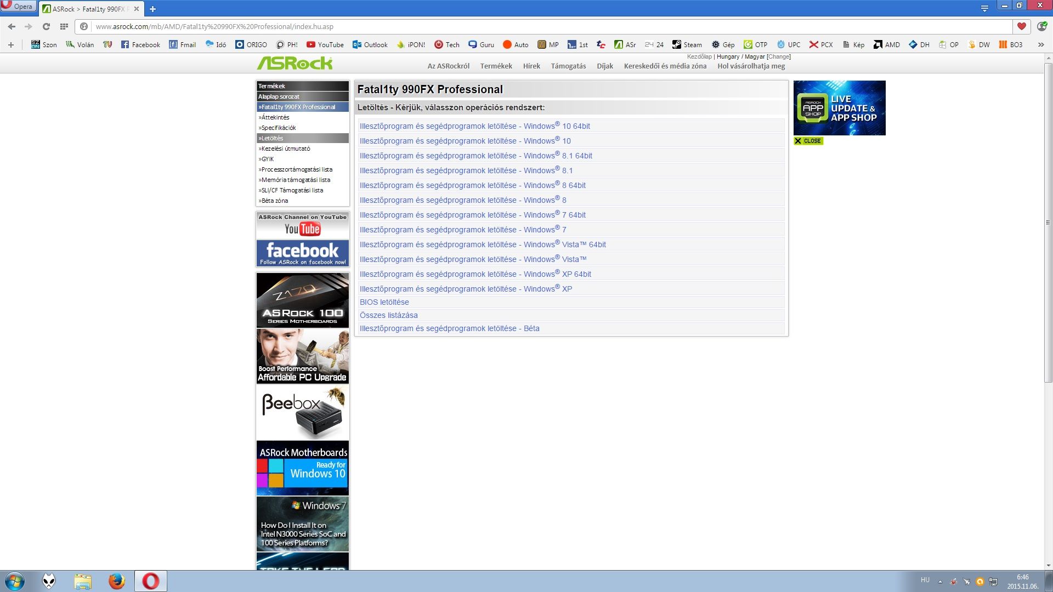Click the browser Back arrow

[x=12, y=26]
